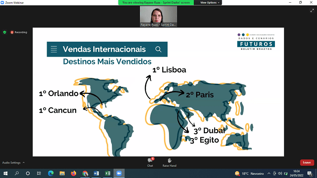Click the 'Vendas Internacionais' title
The width and height of the screenshot is (317, 178).
[104, 49]
